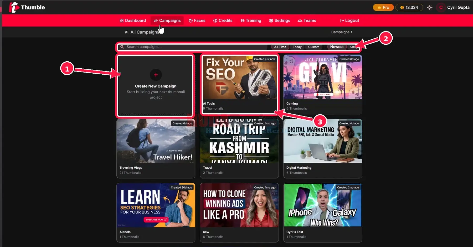Go to the Dashboard tab
This screenshot has height=247, width=473.
(133, 20)
